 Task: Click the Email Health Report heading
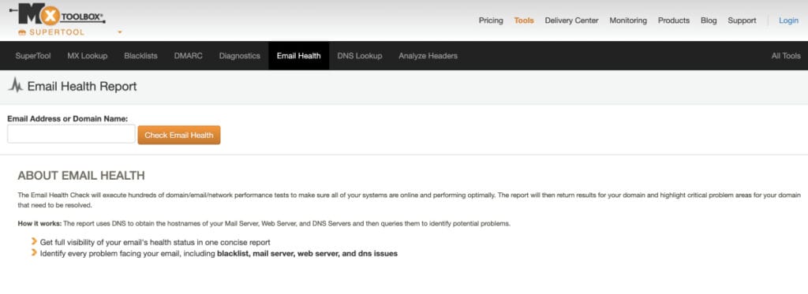tap(82, 86)
